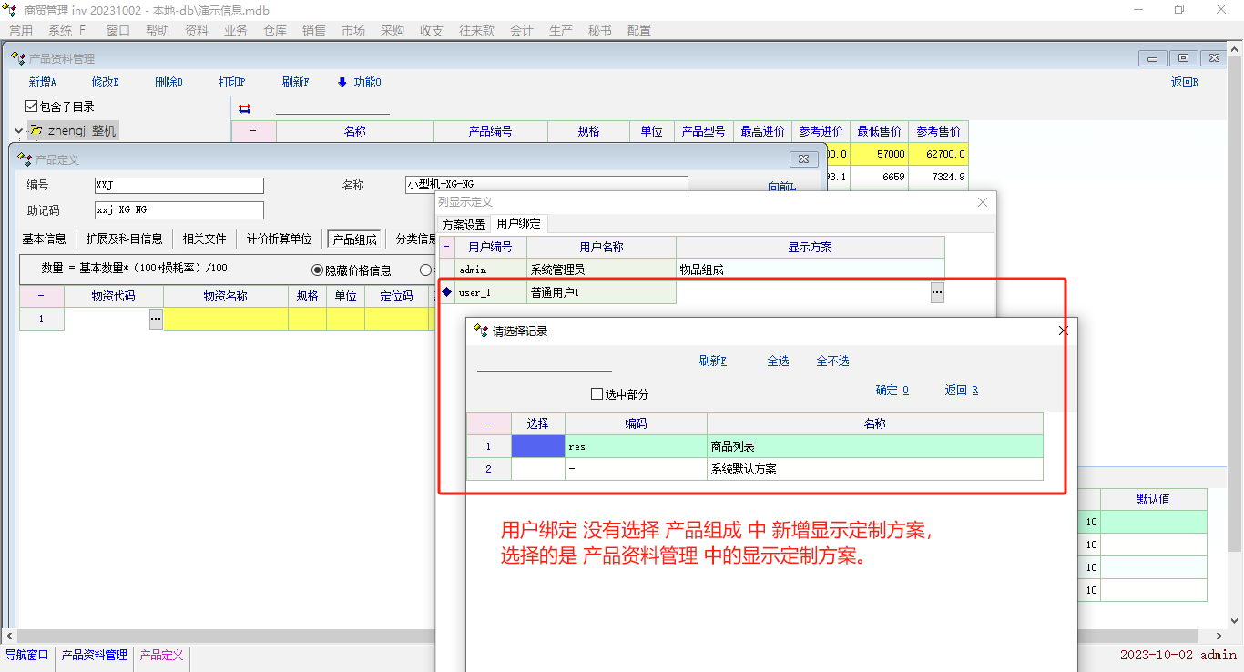Click the 确定 button in record dialog
This screenshot has width=1244, height=672.
click(892, 390)
